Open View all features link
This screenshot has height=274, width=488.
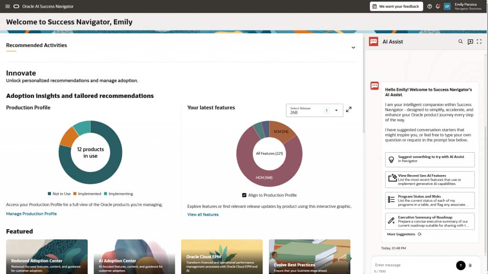click(x=203, y=215)
